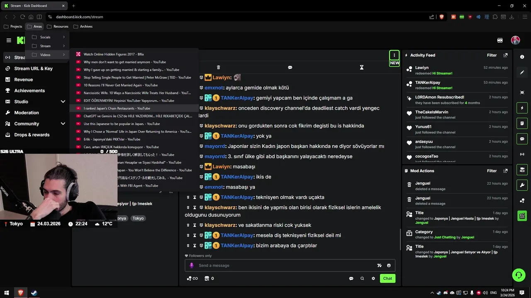Click the profile avatar in top right

point(515,40)
